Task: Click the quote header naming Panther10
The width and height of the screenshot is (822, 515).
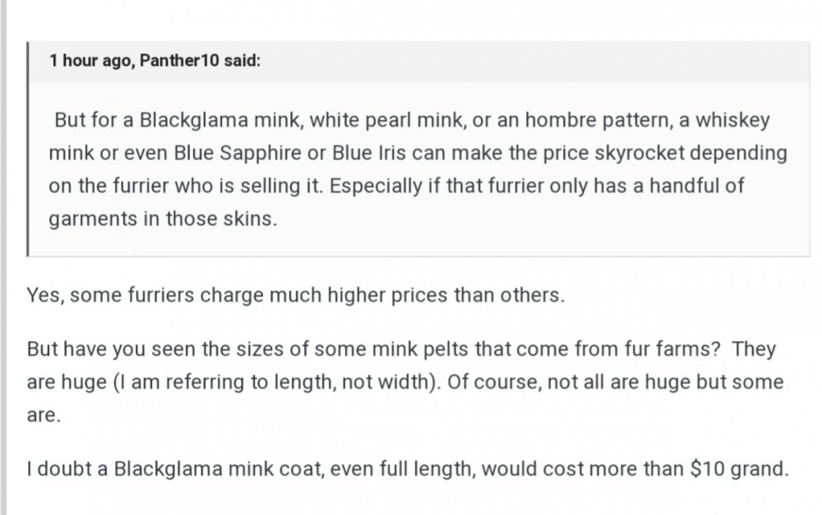Action: click(x=155, y=62)
